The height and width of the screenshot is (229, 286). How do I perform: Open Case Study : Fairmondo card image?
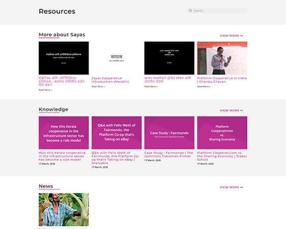pyautogui.click(x=169, y=133)
